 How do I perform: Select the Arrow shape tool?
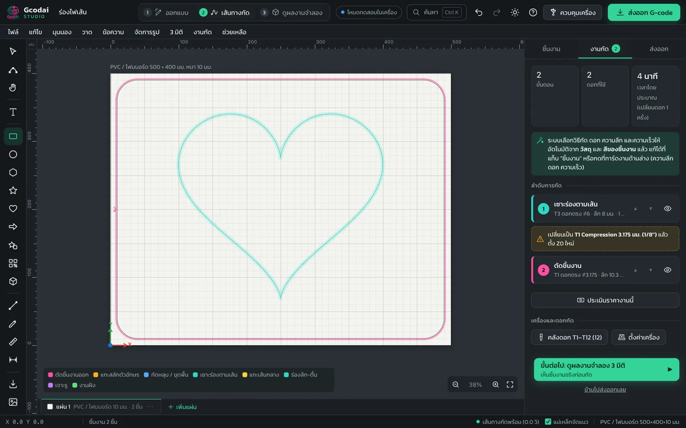coord(13,227)
